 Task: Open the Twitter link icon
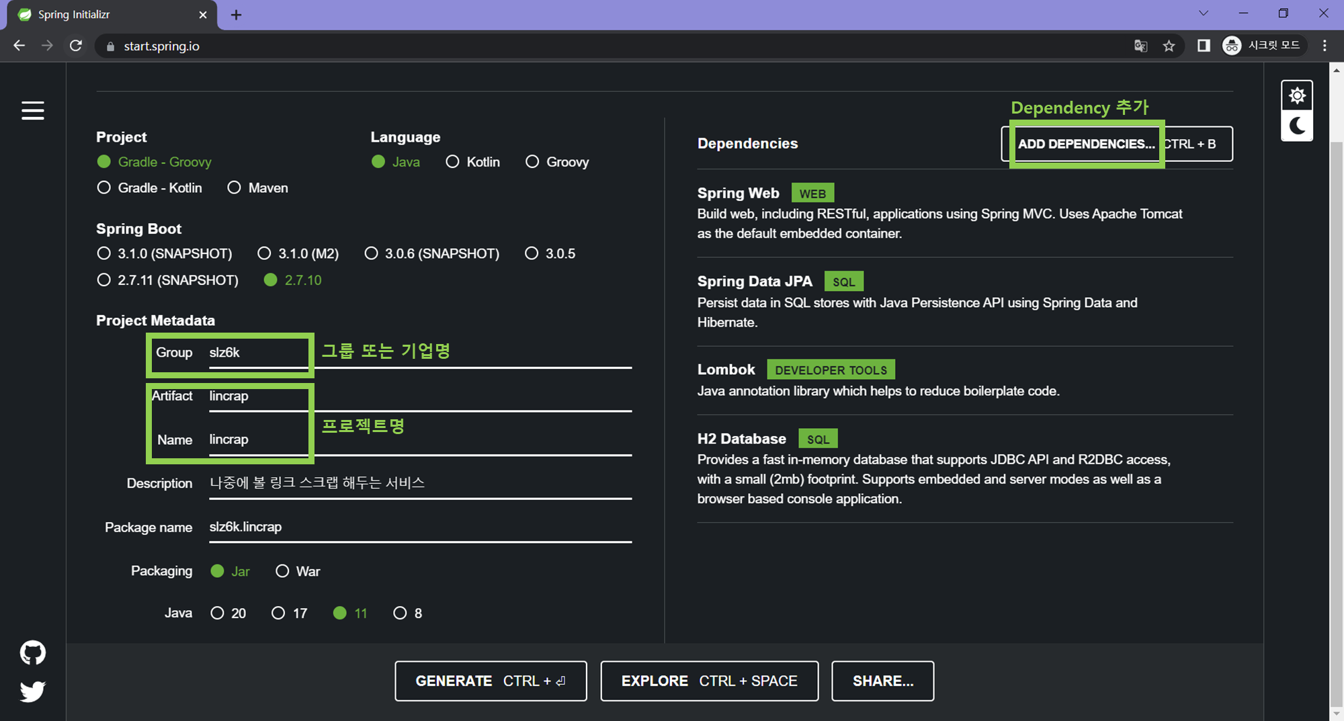[x=32, y=691]
